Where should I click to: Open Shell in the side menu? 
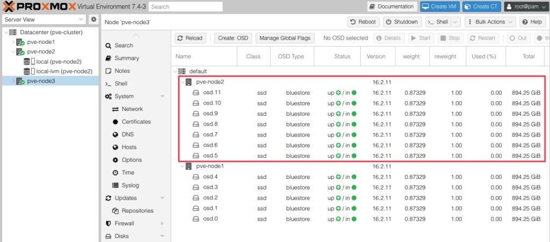coord(121,84)
